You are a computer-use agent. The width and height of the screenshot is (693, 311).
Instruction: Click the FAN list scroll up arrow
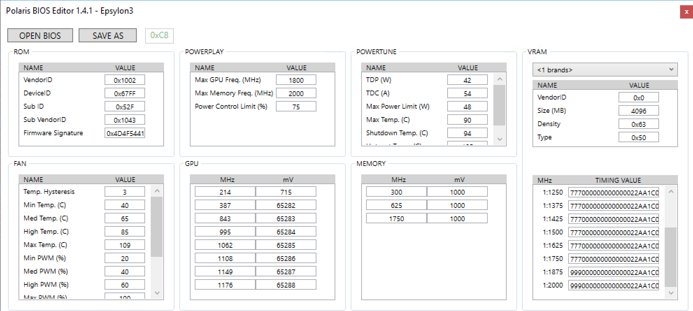(x=157, y=191)
